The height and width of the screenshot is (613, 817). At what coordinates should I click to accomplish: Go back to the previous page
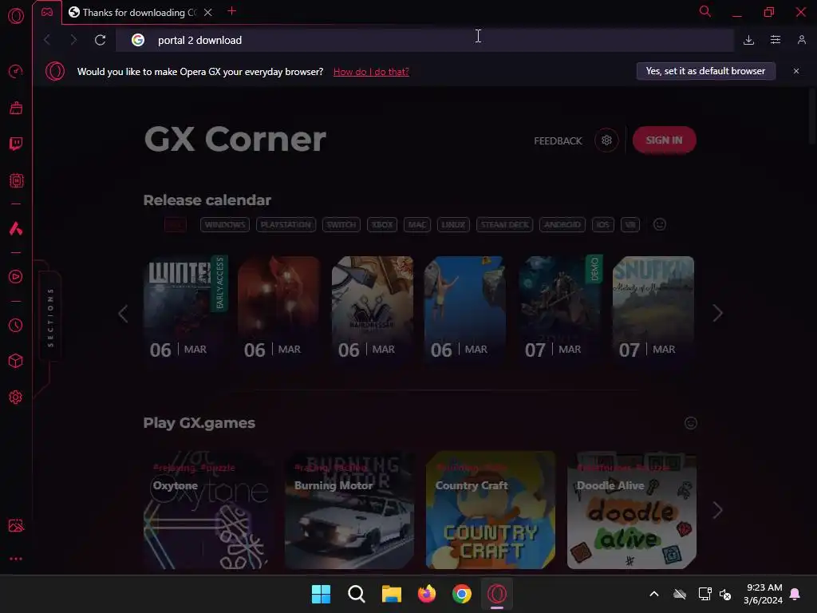click(47, 40)
